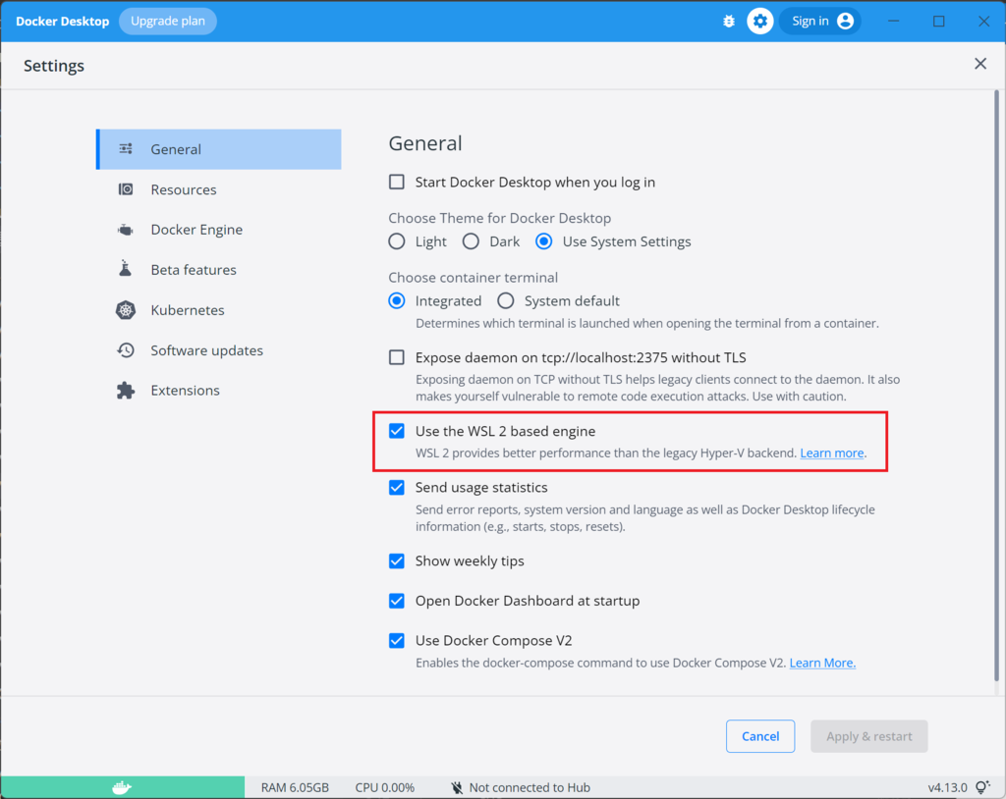
Task: Open the General settings tab
Action: pyautogui.click(x=219, y=149)
